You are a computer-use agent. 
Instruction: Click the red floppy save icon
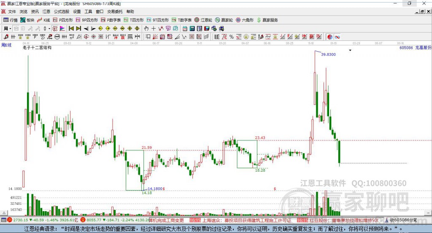point(207,29)
